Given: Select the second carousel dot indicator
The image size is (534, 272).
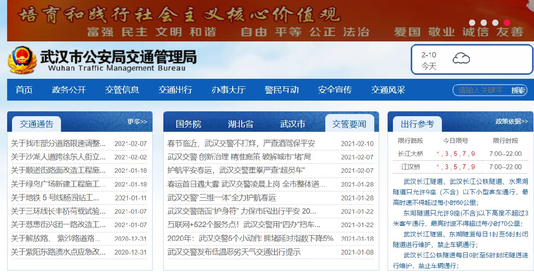Looking at the screenshot, I should 484,23.
